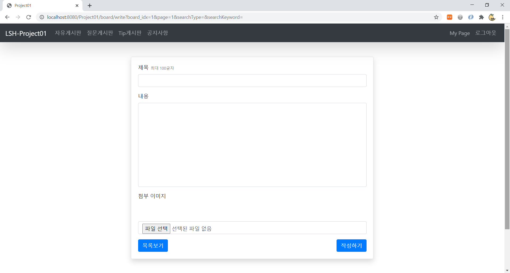Focus the 내용 content textarea
The width and height of the screenshot is (510, 273).
pos(252,145)
